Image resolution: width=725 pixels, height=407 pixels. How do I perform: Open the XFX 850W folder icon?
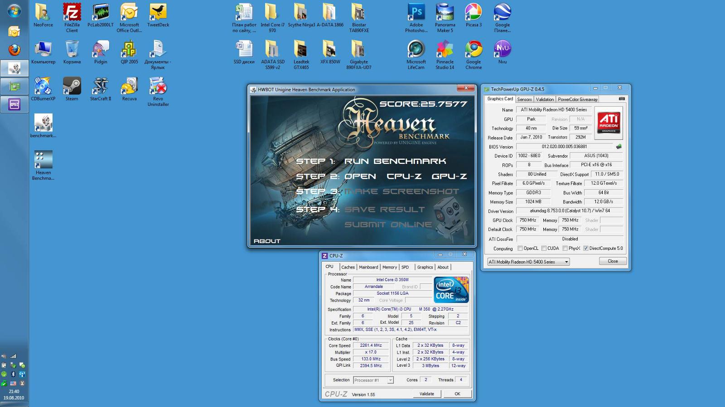point(330,52)
